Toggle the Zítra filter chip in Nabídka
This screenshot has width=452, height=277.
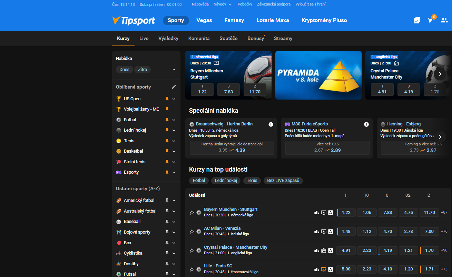[x=143, y=70]
